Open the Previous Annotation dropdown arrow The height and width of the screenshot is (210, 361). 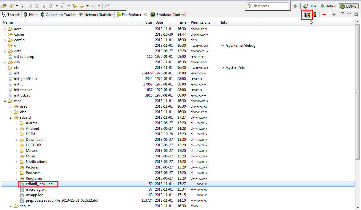tap(69, 6)
